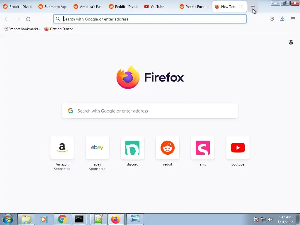Open new tab page settings gear
300x225 pixels.
tap(291, 42)
